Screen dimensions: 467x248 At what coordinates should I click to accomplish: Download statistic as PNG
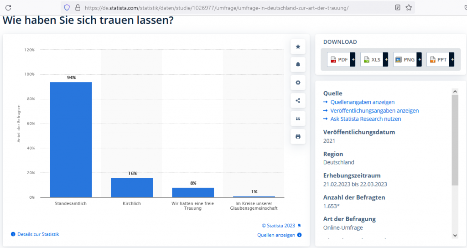click(405, 60)
